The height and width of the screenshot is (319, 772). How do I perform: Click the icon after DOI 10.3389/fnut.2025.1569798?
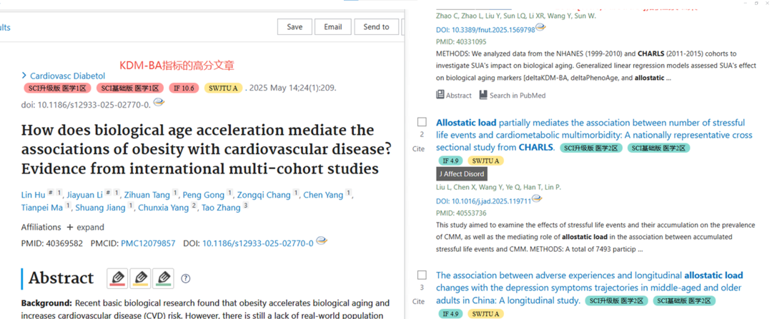(x=540, y=28)
